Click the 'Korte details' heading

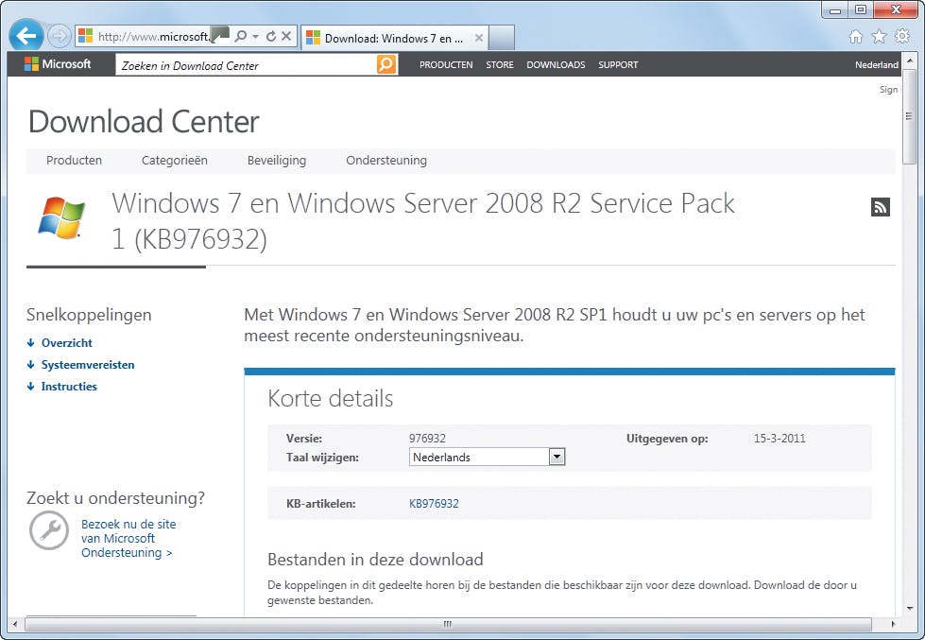[x=331, y=399]
